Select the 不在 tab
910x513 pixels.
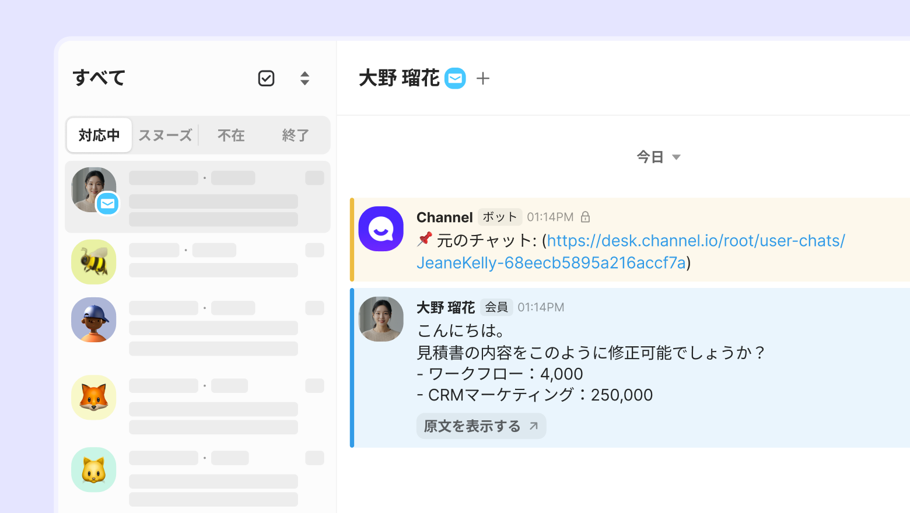231,135
